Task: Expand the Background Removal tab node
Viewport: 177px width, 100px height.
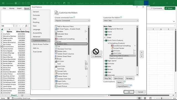Action: pos(104,29)
